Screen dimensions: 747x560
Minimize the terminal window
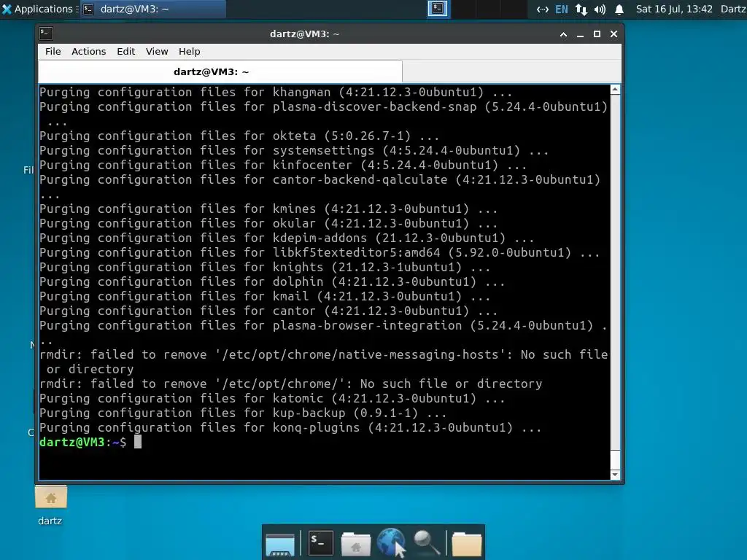click(580, 34)
